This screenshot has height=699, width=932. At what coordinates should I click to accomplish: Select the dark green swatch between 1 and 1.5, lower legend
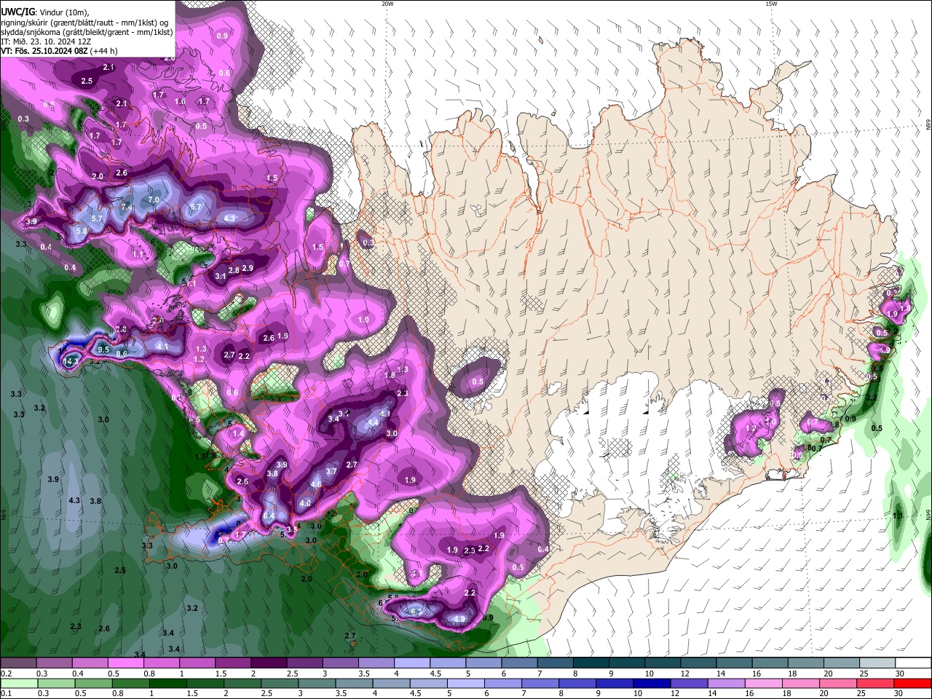(x=167, y=684)
